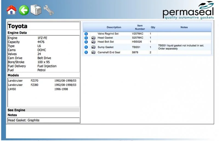The image size is (219, 141).
Task: Click item number HBS026
Action: (x=137, y=42)
